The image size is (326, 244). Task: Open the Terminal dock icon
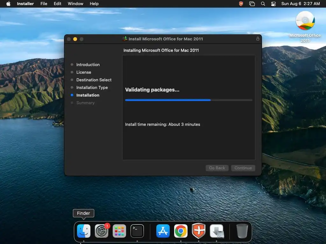pyautogui.click(x=137, y=231)
